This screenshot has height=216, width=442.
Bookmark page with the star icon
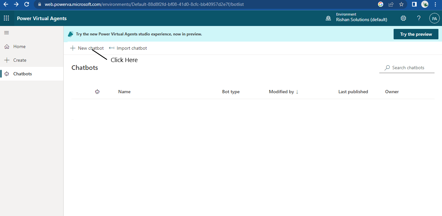click(401, 4)
